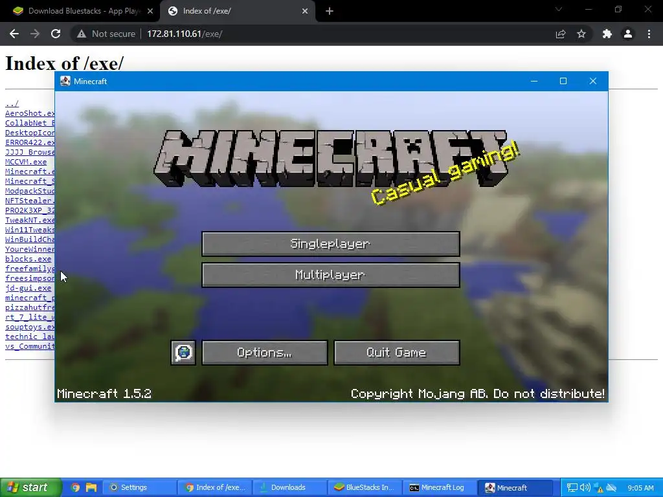
Task: Click the security warning tray icon
Action: click(599, 488)
